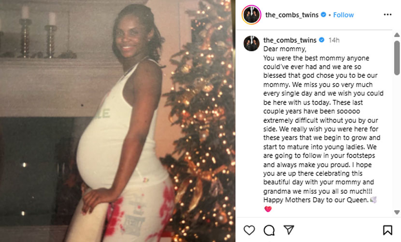Click the verified badge beside caption username
This screenshot has width=401, height=242.
pos(322,40)
